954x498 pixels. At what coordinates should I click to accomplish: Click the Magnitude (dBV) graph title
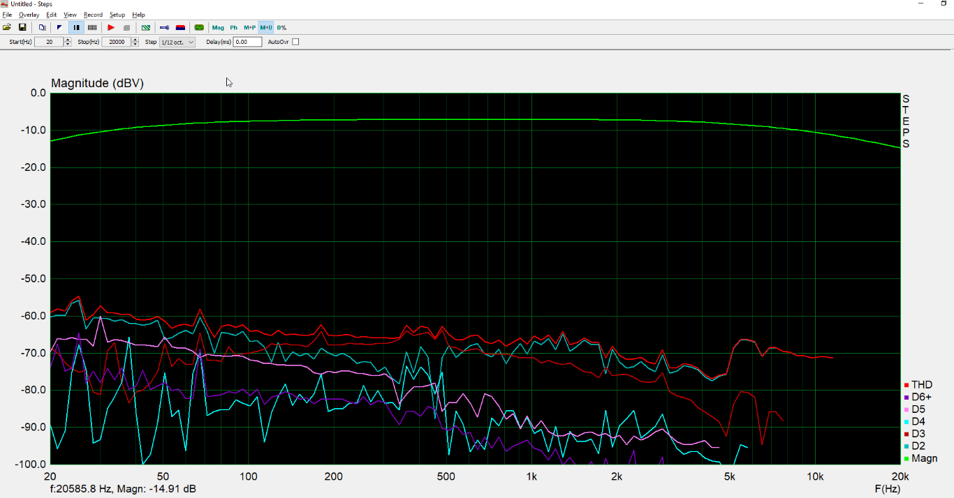coord(97,83)
